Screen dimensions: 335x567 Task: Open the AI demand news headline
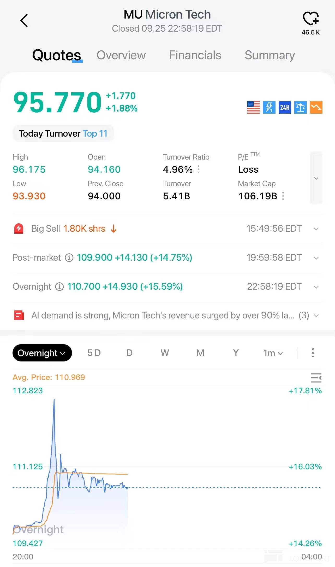163,315
